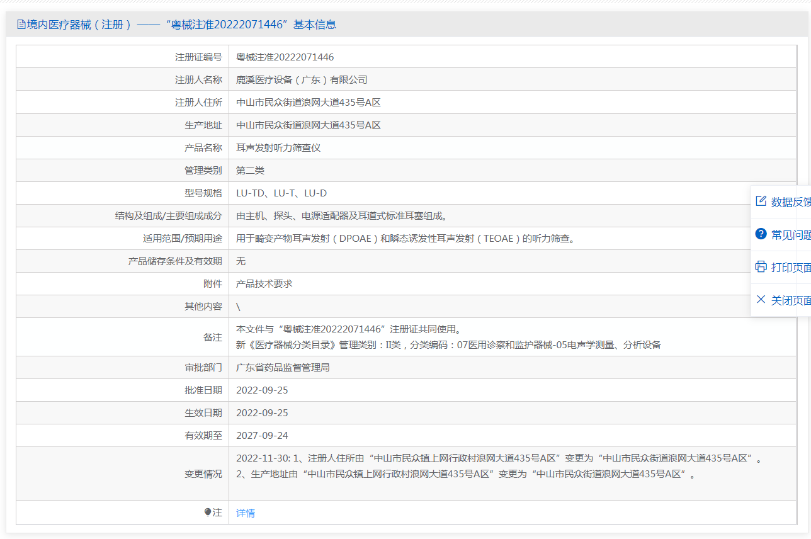The height and width of the screenshot is (539, 811).
Task: Click the FAQ question mark icon
Action: coord(761,234)
